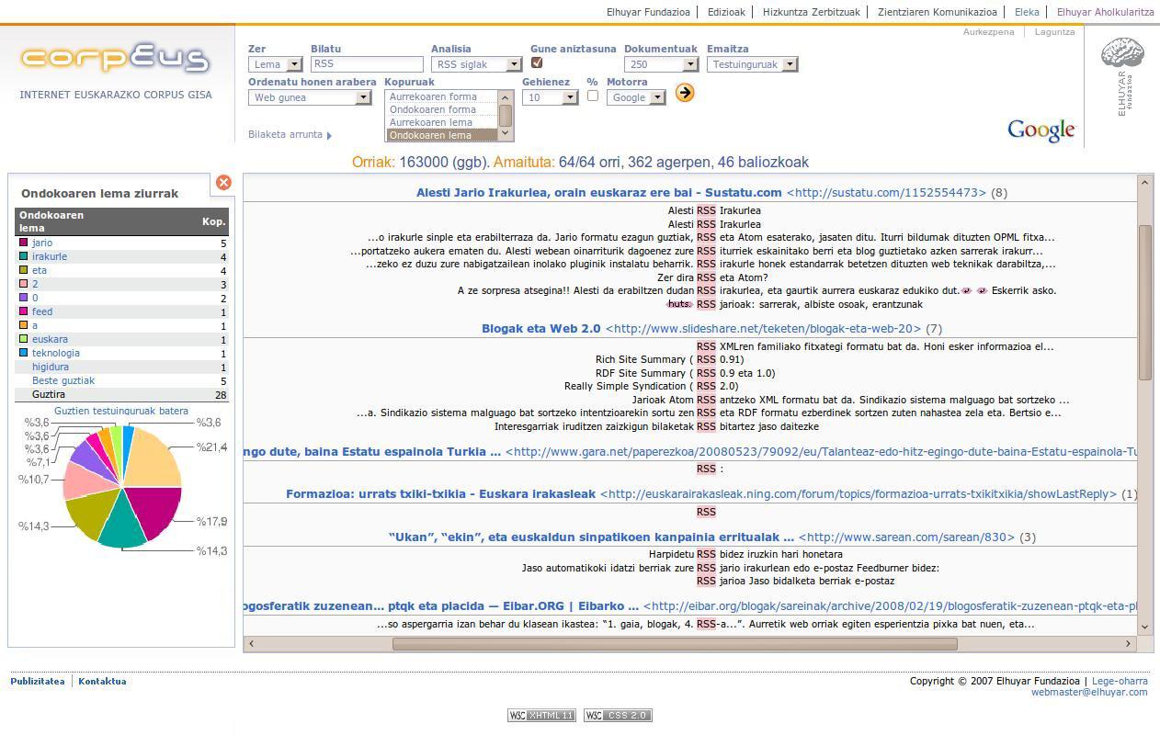Expand search options via Bilaketa arrunta arrow
1160x735 pixels.
click(x=329, y=135)
